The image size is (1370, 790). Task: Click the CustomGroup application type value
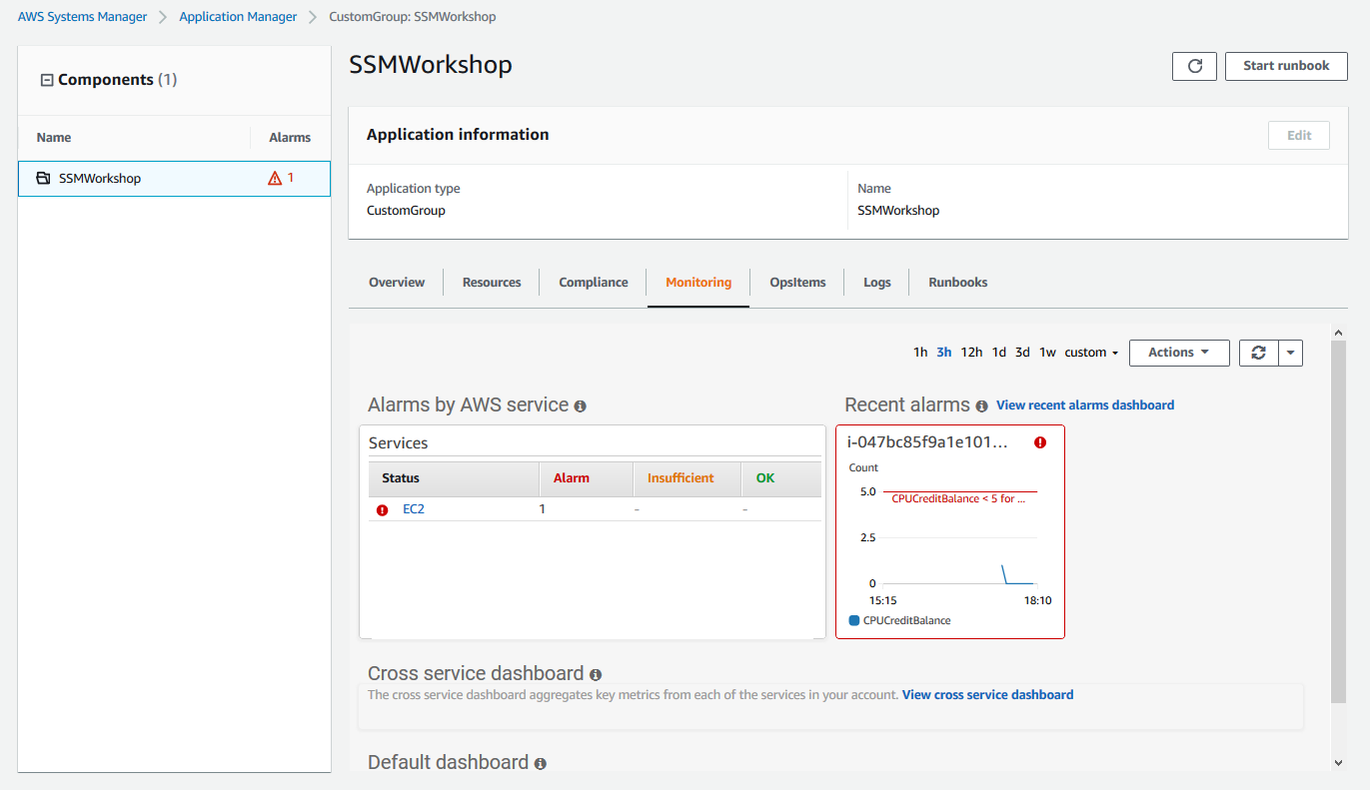pos(406,211)
